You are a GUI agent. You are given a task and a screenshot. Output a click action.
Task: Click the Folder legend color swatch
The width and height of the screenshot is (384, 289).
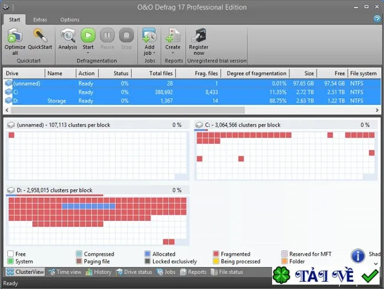[284, 261]
